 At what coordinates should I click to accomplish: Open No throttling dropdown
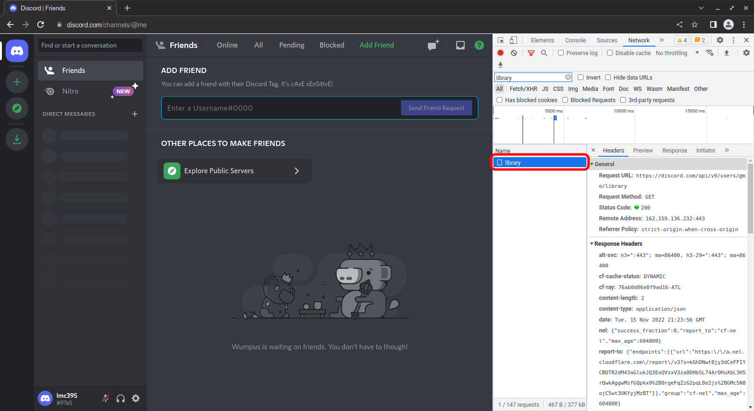point(677,53)
